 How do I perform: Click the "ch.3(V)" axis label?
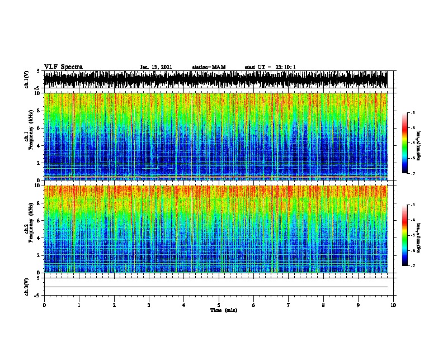27,287
